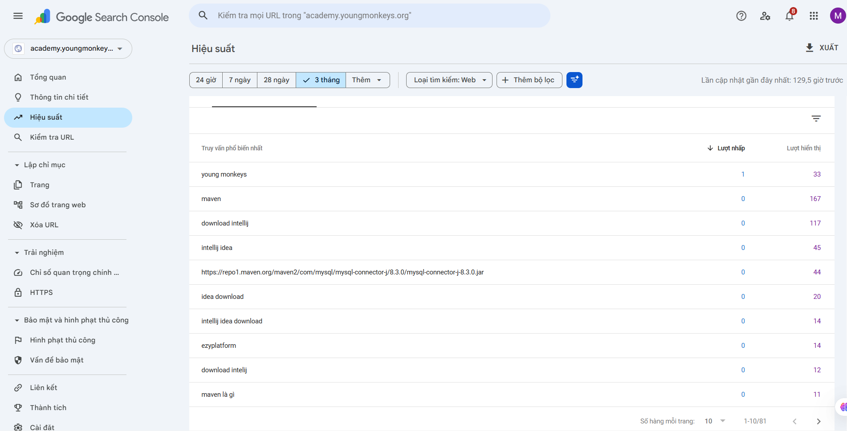The image size is (847, 431).
Task: Open Tổng quan in the sidebar
Action: pos(48,77)
